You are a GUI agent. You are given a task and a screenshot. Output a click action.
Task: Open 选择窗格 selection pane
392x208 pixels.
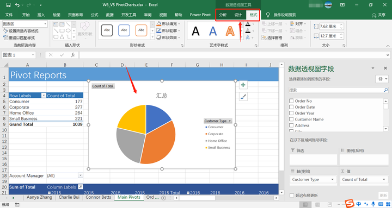[272, 37]
